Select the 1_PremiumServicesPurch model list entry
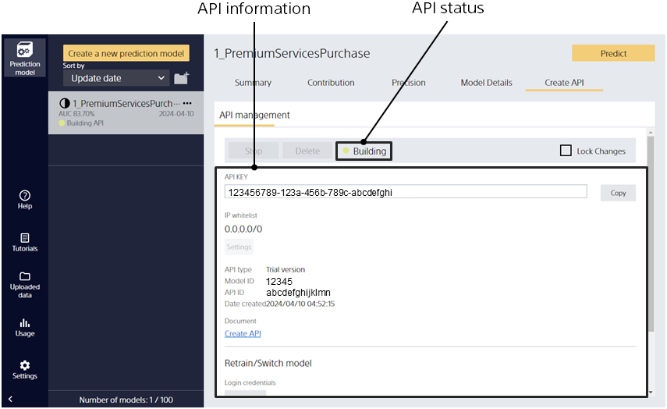The width and height of the screenshot is (667, 409). [126, 112]
